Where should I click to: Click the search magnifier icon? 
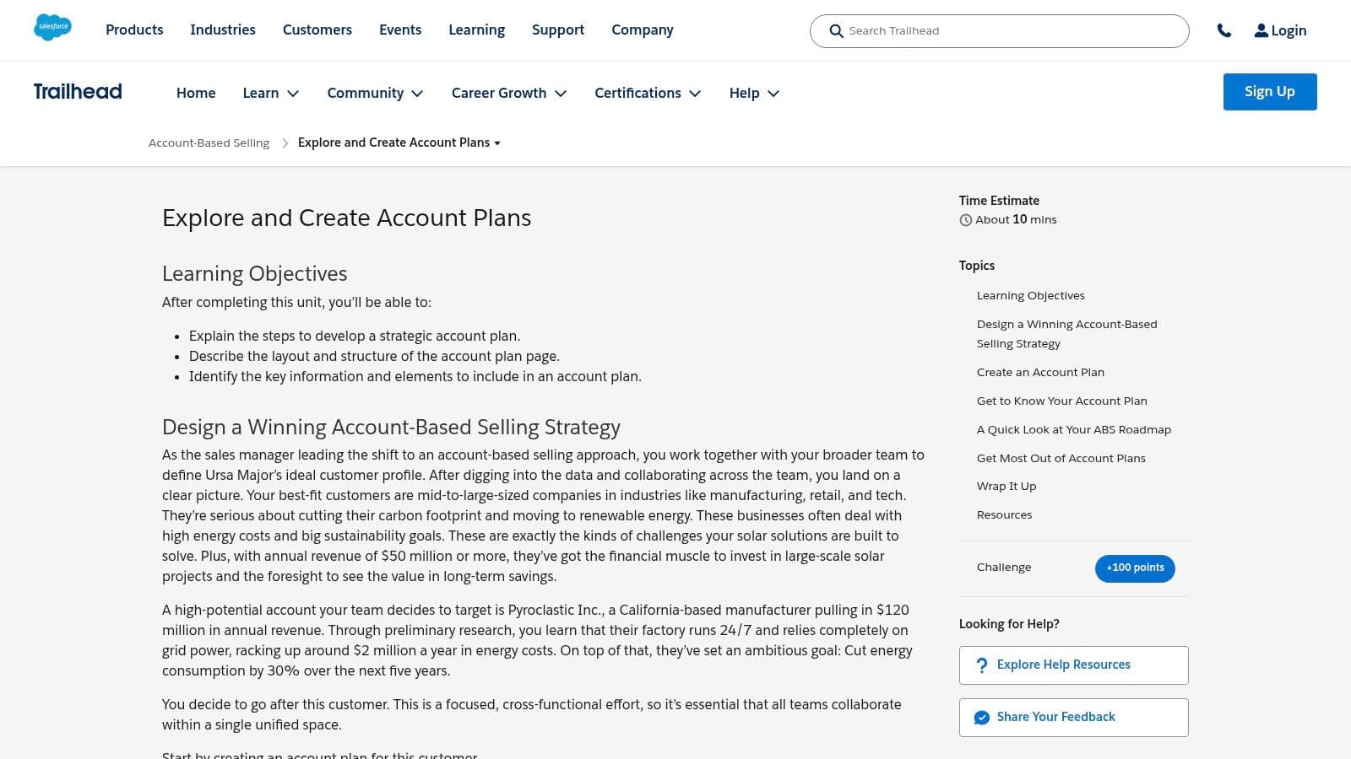[836, 31]
